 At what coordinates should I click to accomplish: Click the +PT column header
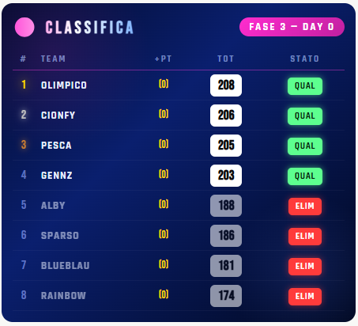pos(163,59)
